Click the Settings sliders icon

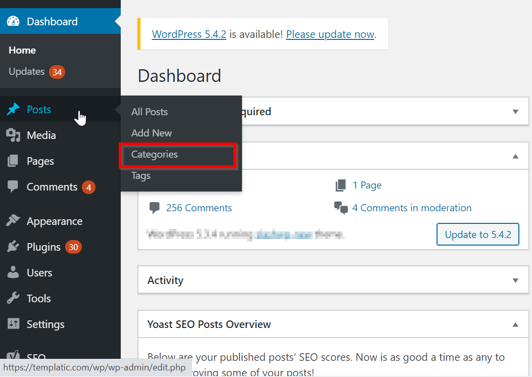click(x=13, y=324)
